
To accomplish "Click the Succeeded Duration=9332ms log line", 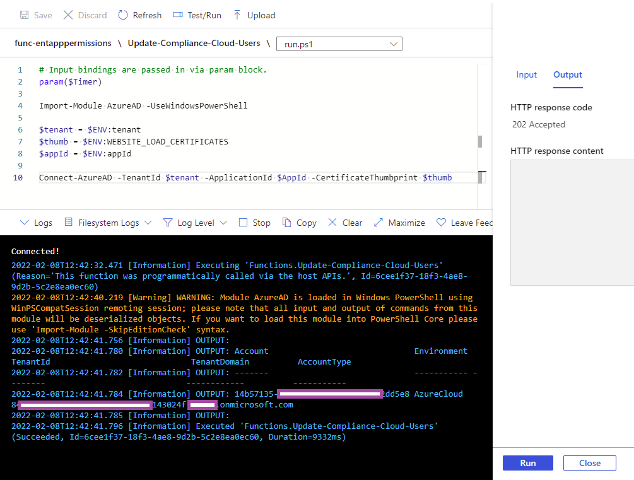I will pyautogui.click(x=179, y=437).
